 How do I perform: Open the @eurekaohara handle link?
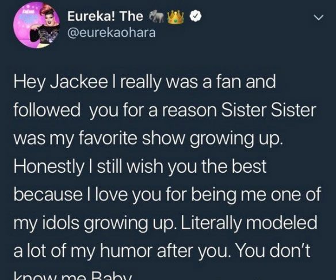112,33
